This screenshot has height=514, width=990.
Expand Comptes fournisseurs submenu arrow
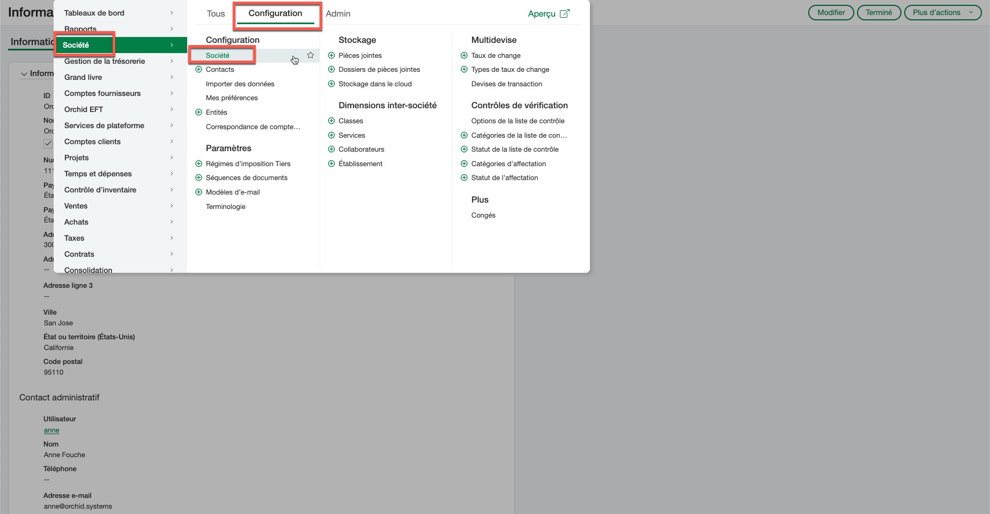172,93
